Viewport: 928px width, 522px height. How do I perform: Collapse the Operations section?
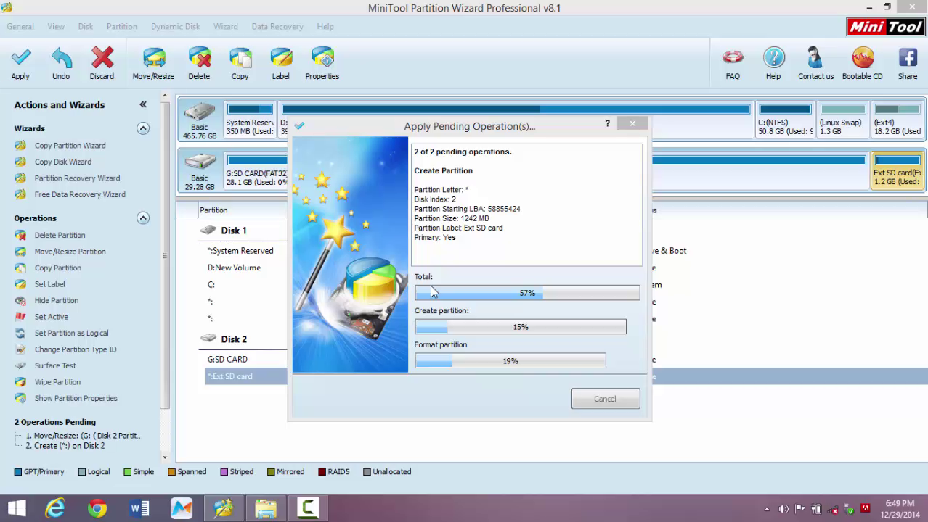(x=143, y=218)
